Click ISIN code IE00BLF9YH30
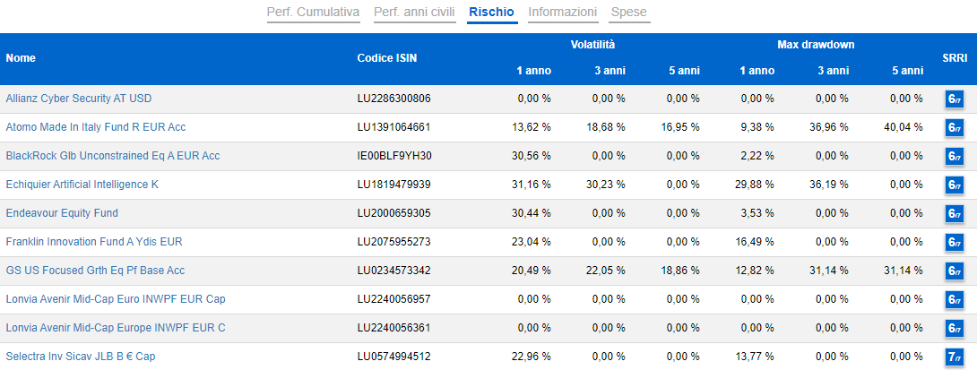Screen dimensions: 977x370 tap(393, 156)
